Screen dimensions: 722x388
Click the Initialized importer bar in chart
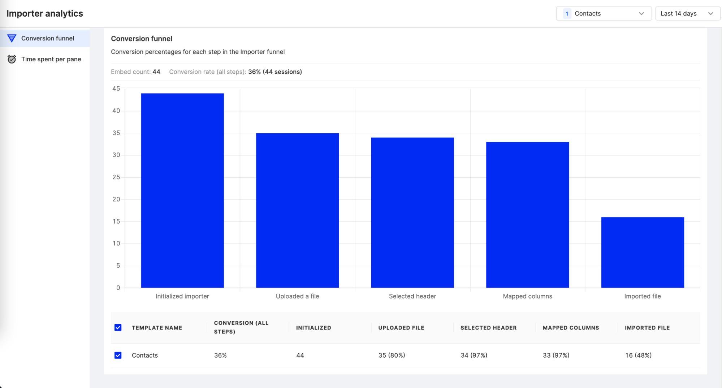[x=182, y=191]
